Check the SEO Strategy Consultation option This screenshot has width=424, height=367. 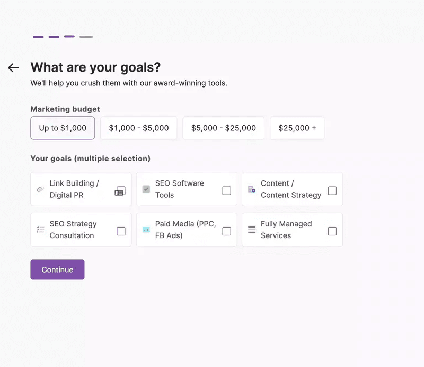tap(81, 229)
